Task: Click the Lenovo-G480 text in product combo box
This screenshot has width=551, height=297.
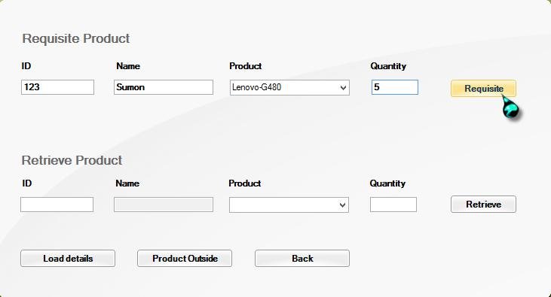Action: pyautogui.click(x=256, y=87)
